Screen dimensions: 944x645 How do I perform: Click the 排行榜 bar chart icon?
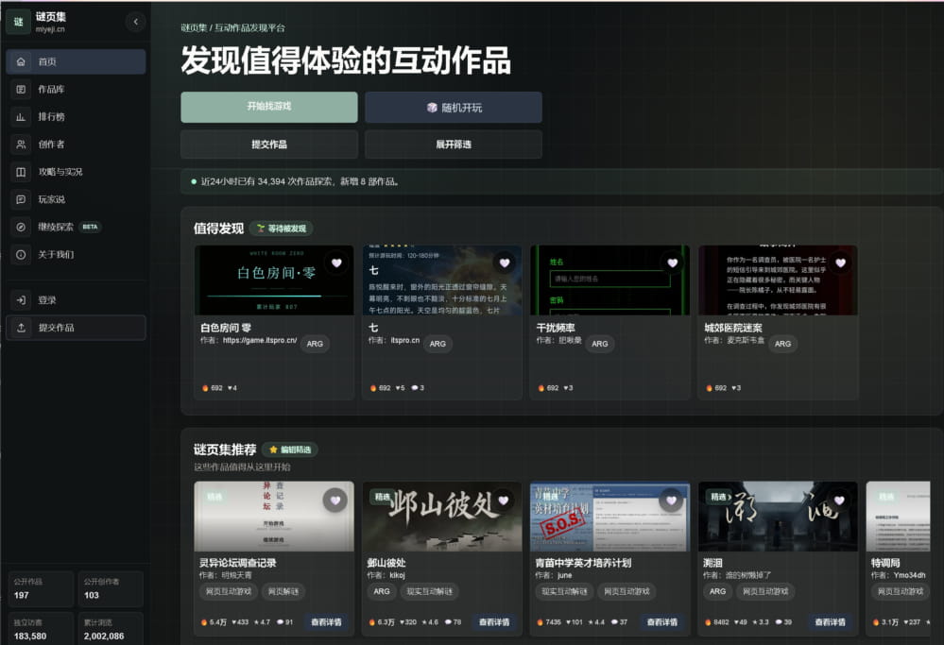(21, 117)
